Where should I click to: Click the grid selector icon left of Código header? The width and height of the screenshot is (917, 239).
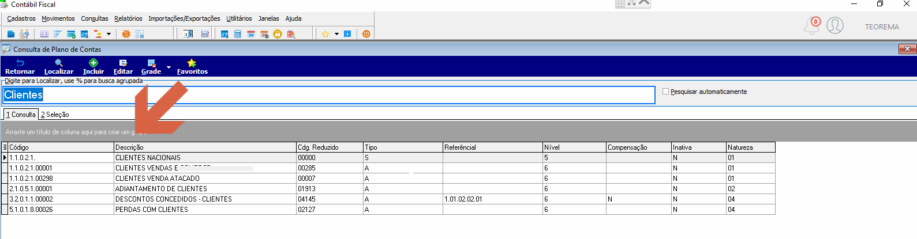pos(5,147)
